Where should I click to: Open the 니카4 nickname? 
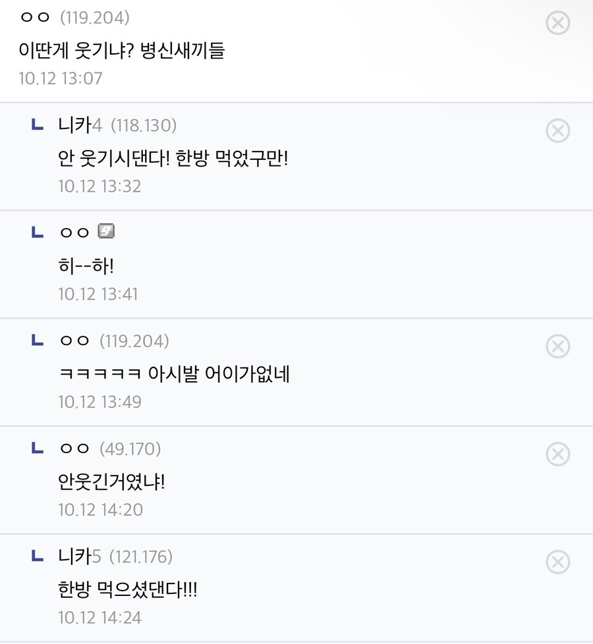[80, 125]
